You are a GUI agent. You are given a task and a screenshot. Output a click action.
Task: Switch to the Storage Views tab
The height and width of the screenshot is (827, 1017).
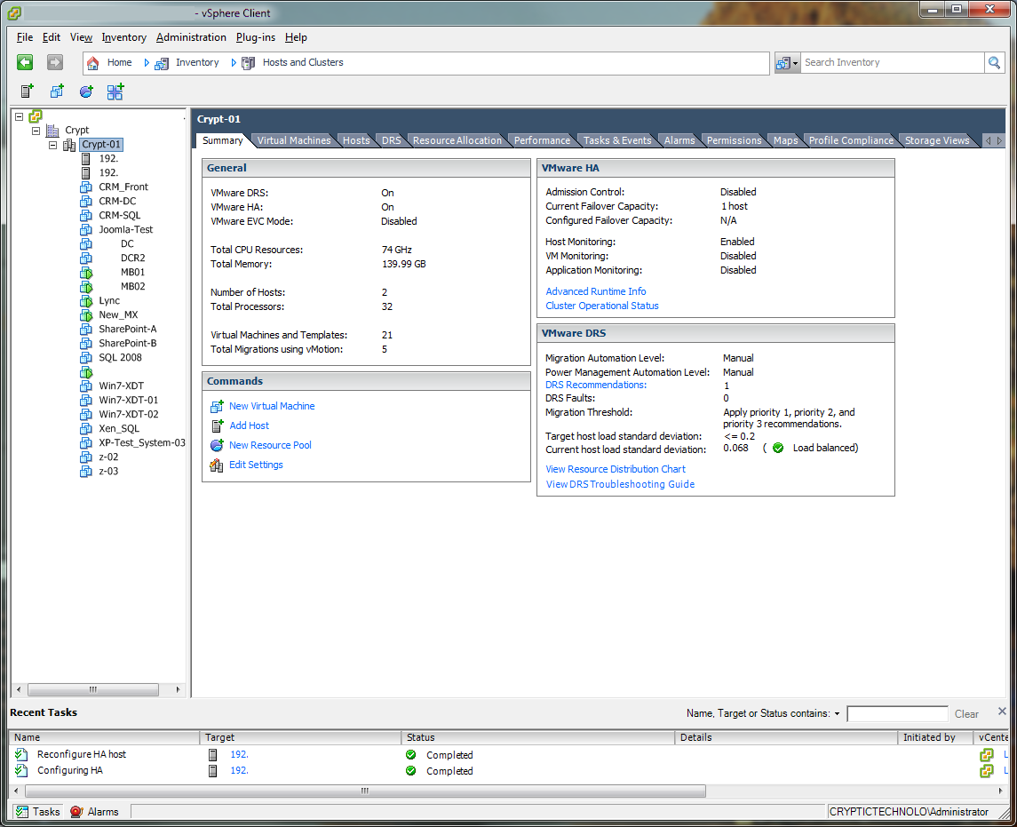pyautogui.click(x=937, y=140)
